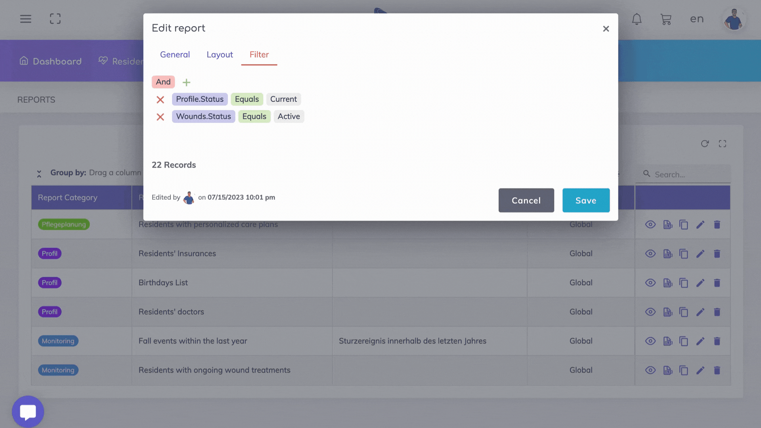Viewport: 761px width, 428px height.
Task: Cancel editing the report
Action: click(x=526, y=201)
